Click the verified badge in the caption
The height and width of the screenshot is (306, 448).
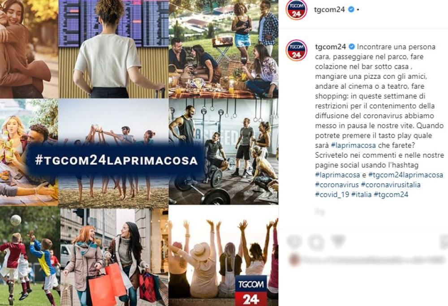352,47
